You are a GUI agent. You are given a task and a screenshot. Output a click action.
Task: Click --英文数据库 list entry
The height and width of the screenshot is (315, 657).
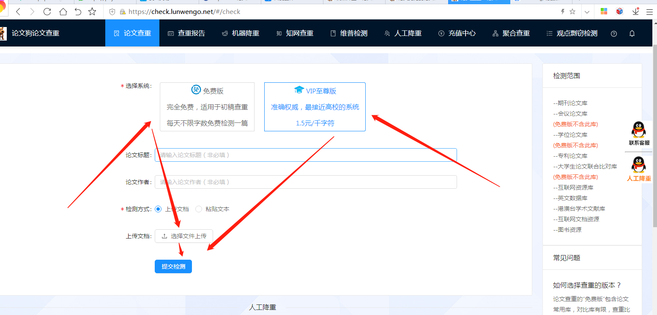[570, 198]
